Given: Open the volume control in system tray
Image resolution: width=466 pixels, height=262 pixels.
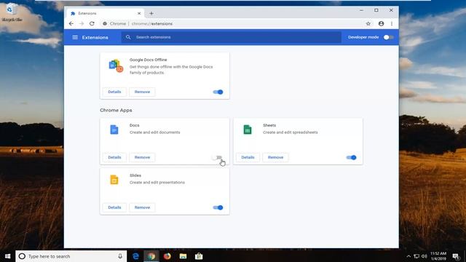Looking at the screenshot, I should click(424, 256).
